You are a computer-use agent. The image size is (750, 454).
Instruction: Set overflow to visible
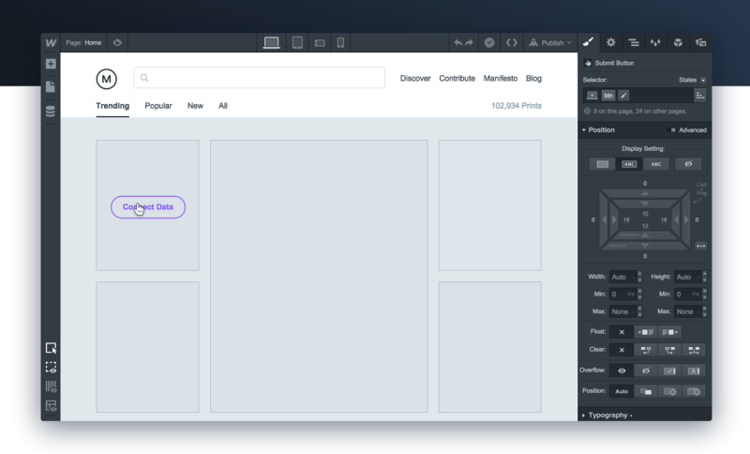click(621, 371)
